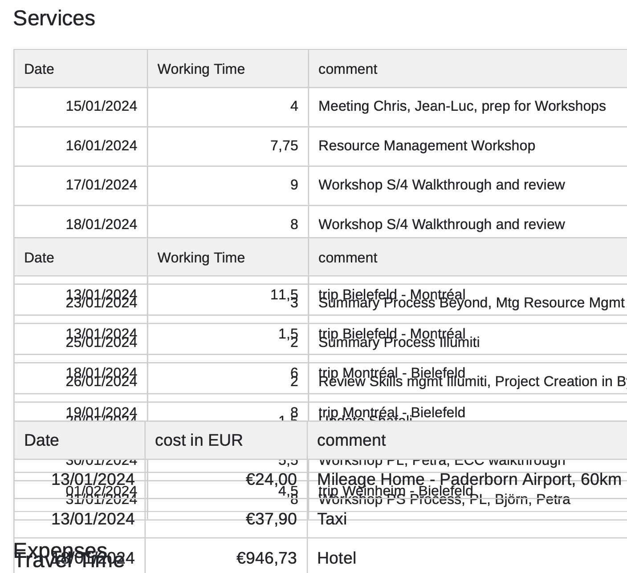Screen dimensions: 627x573
Task: Click the cost in EUR column header
Action: tap(199, 440)
